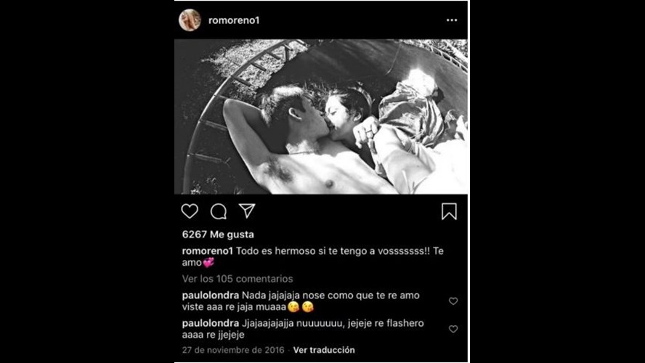Open the black and white couple photo
This screenshot has height=363, width=645.
click(321, 116)
